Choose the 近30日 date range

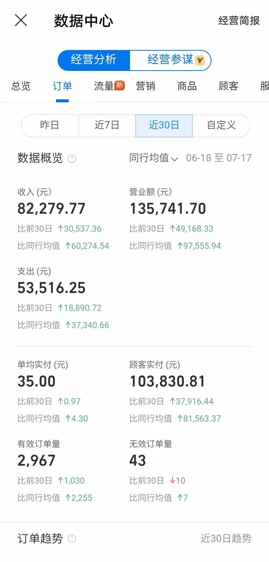164,126
